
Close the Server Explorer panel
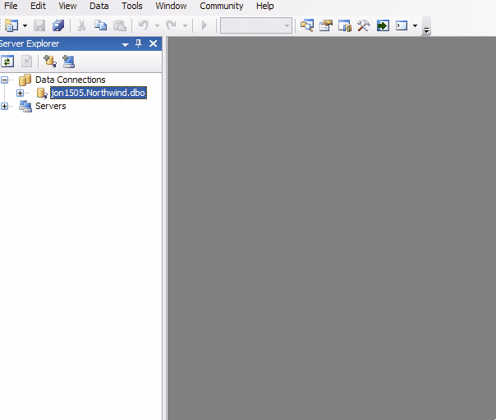[153, 43]
